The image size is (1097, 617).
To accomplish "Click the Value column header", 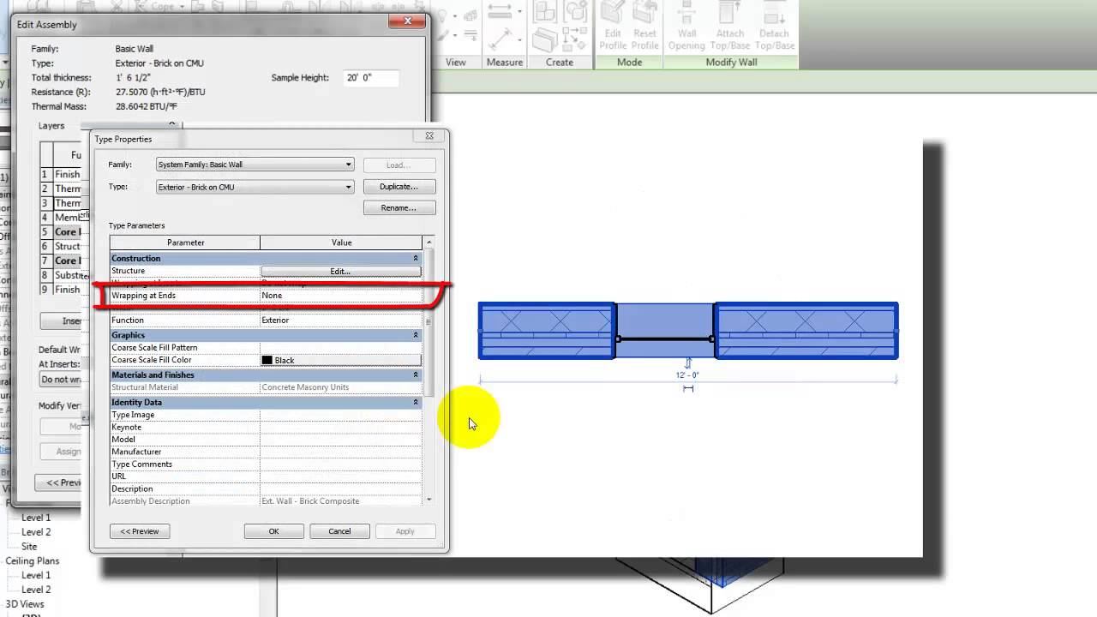I will click(341, 243).
